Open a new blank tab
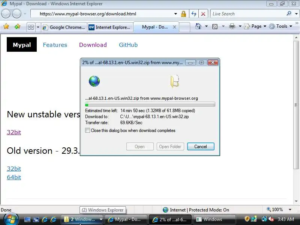The width and height of the screenshot is (300, 225). tap(184, 27)
